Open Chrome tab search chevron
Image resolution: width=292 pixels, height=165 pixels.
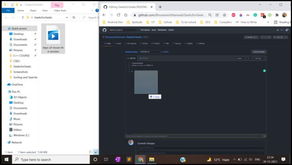point(260,5)
